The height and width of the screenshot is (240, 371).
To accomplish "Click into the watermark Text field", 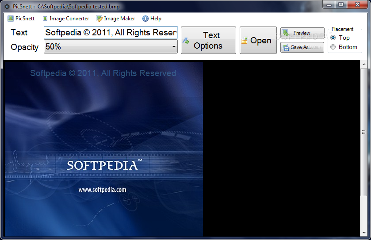I will [x=111, y=33].
